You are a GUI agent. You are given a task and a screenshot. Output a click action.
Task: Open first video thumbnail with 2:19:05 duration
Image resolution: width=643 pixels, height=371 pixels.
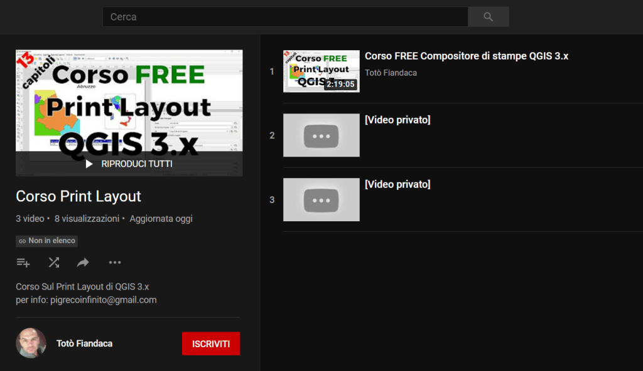point(321,71)
